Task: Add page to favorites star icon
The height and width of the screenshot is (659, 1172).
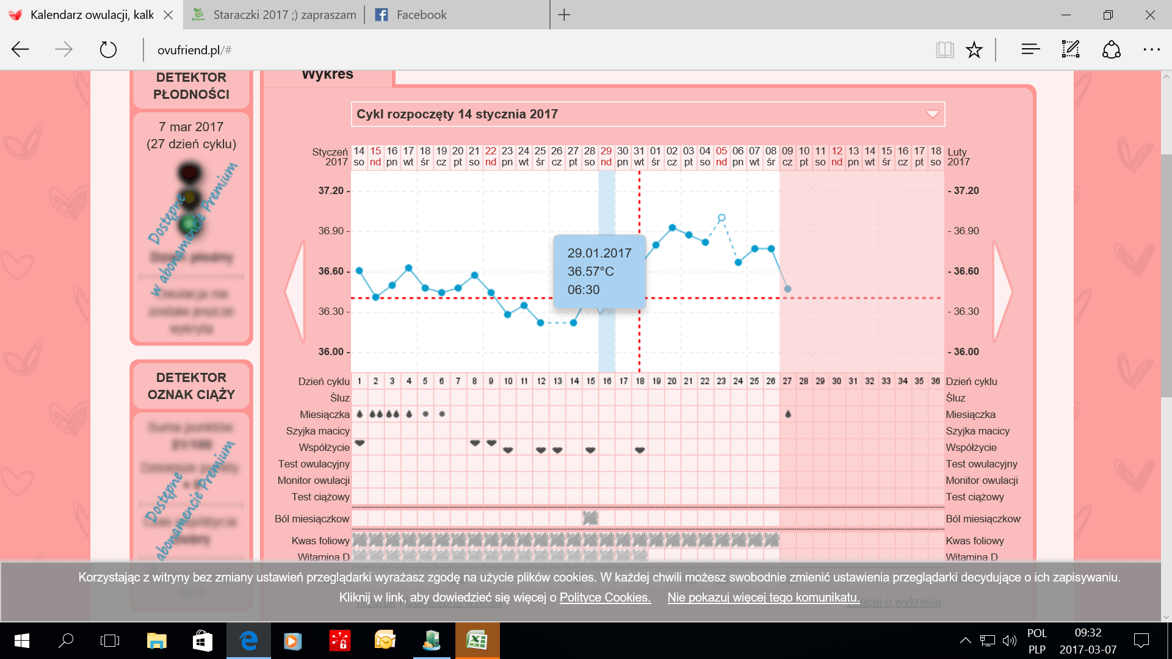Action: coord(974,50)
